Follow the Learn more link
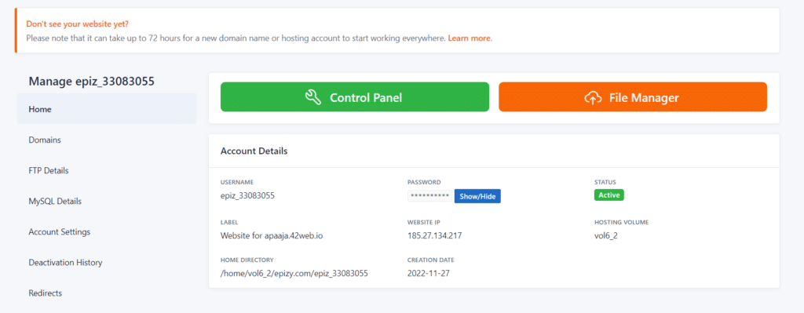 click(x=470, y=38)
